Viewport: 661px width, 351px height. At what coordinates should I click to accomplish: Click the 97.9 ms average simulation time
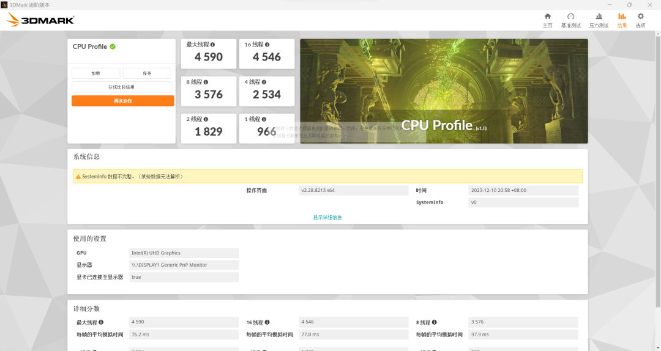pyautogui.click(x=523, y=334)
